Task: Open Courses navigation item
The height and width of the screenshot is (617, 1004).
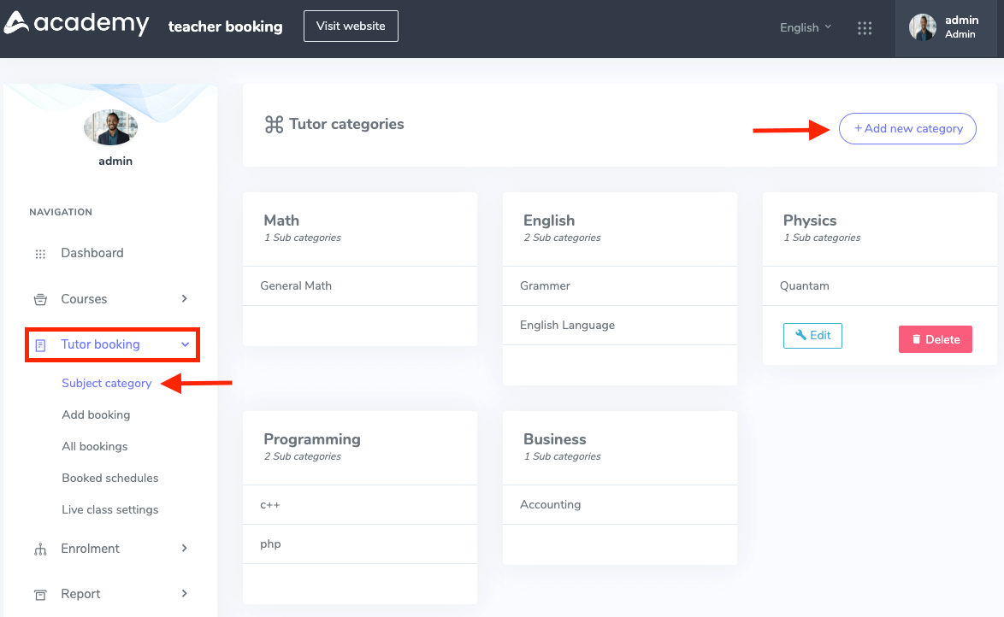Action: pos(84,299)
